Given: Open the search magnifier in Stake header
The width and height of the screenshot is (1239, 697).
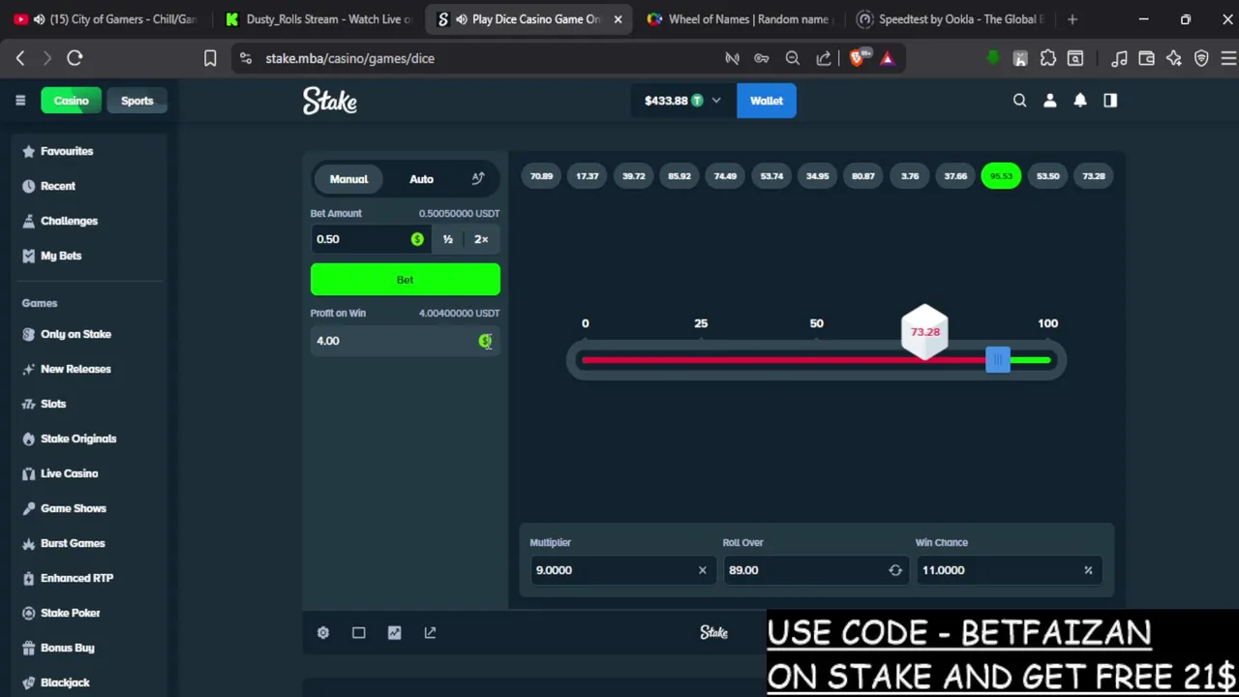Looking at the screenshot, I should pos(1019,101).
